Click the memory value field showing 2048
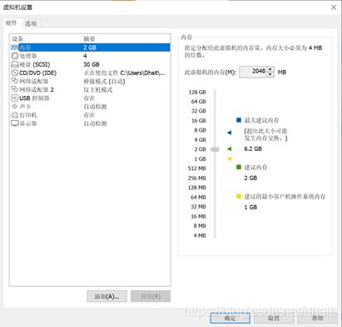Image resolution: width=342 pixels, height=327 pixels. tap(253, 72)
